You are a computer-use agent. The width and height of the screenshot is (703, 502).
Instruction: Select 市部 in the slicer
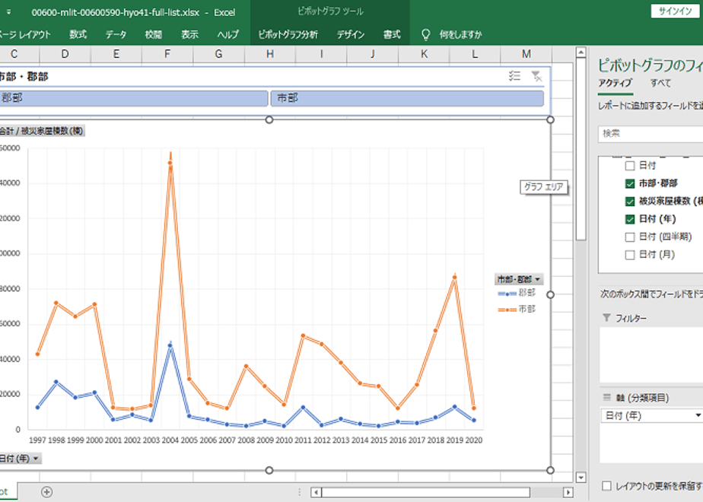click(407, 98)
